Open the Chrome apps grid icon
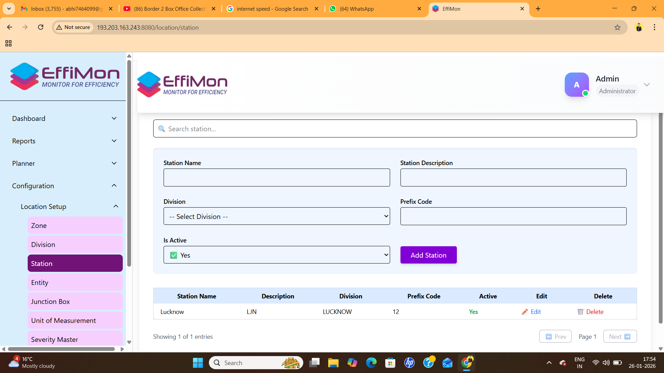664x373 pixels. (x=8, y=44)
